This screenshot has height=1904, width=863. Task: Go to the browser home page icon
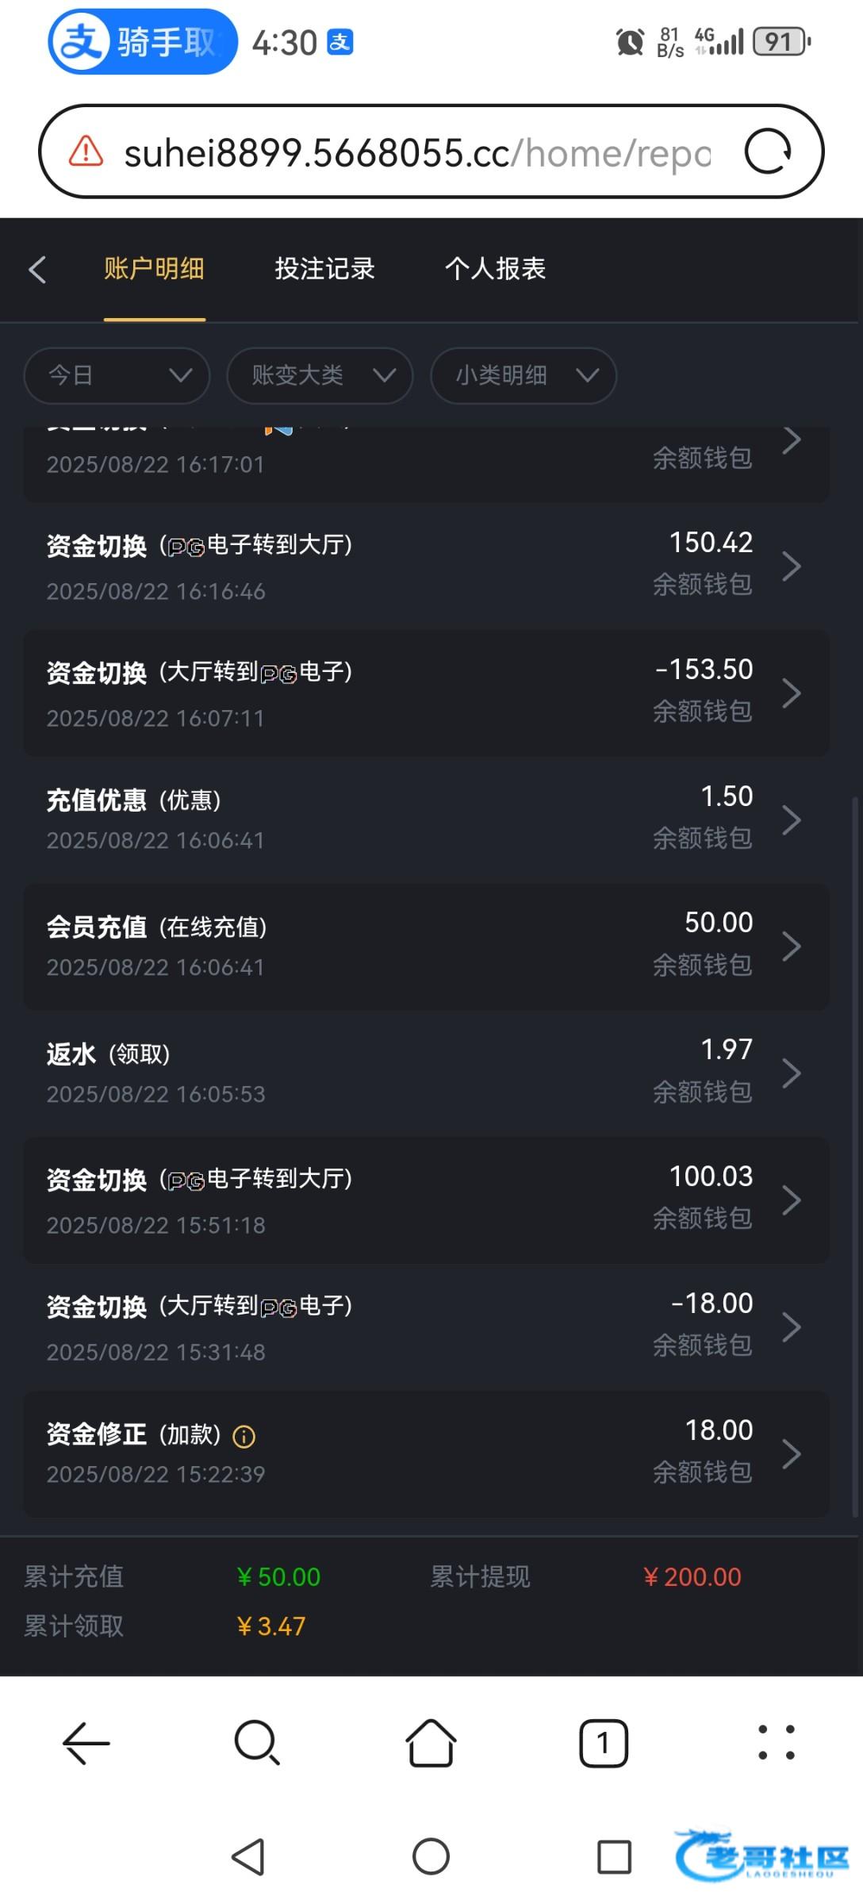431,1743
